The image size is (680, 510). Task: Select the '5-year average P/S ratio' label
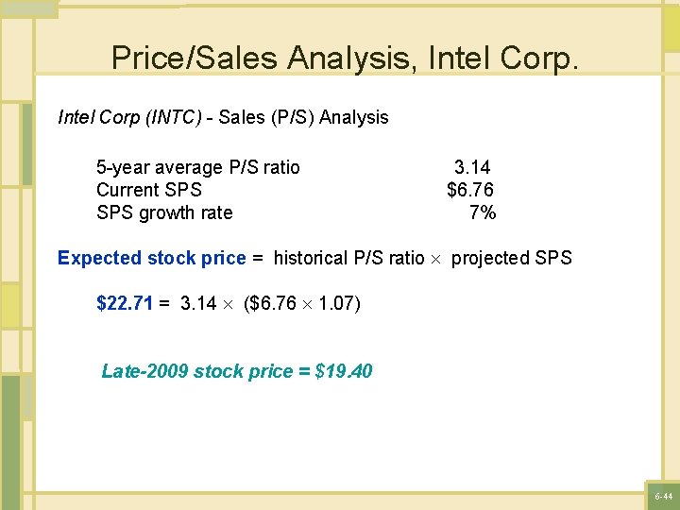tap(198, 167)
